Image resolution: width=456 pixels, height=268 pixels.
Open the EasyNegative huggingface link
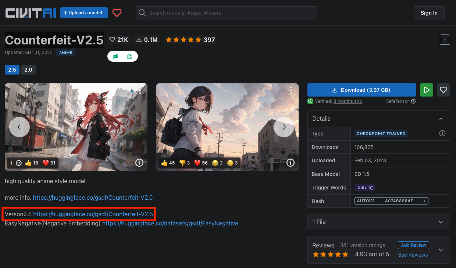click(170, 223)
